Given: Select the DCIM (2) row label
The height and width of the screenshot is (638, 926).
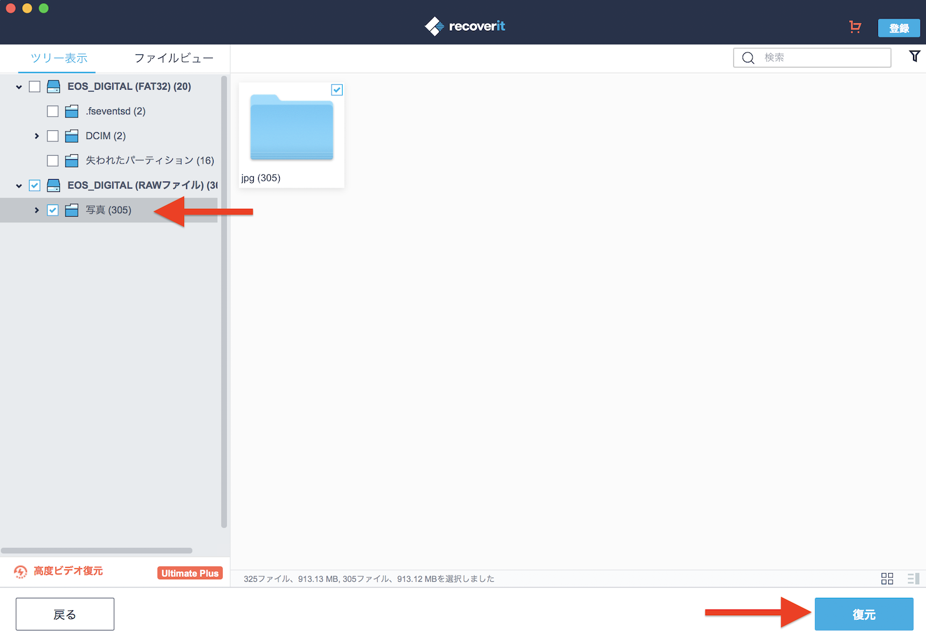Looking at the screenshot, I should point(106,136).
